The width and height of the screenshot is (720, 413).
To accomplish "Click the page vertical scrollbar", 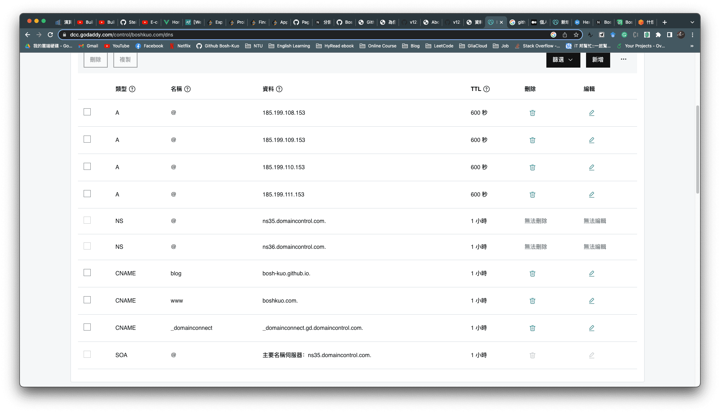I will 697,149.
